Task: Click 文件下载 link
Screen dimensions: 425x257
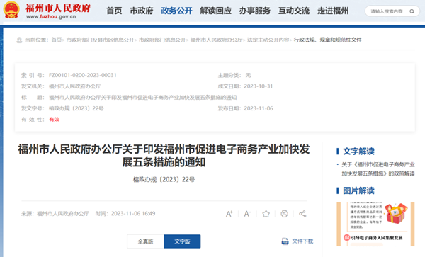Action: 302,241
